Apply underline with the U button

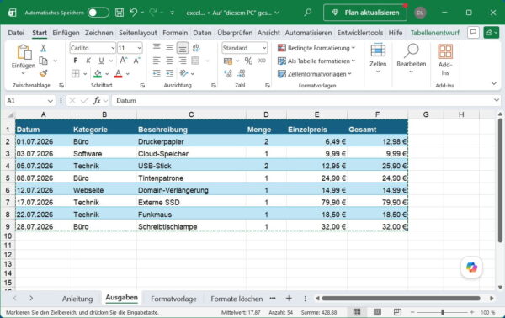click(x=101, y=61)
